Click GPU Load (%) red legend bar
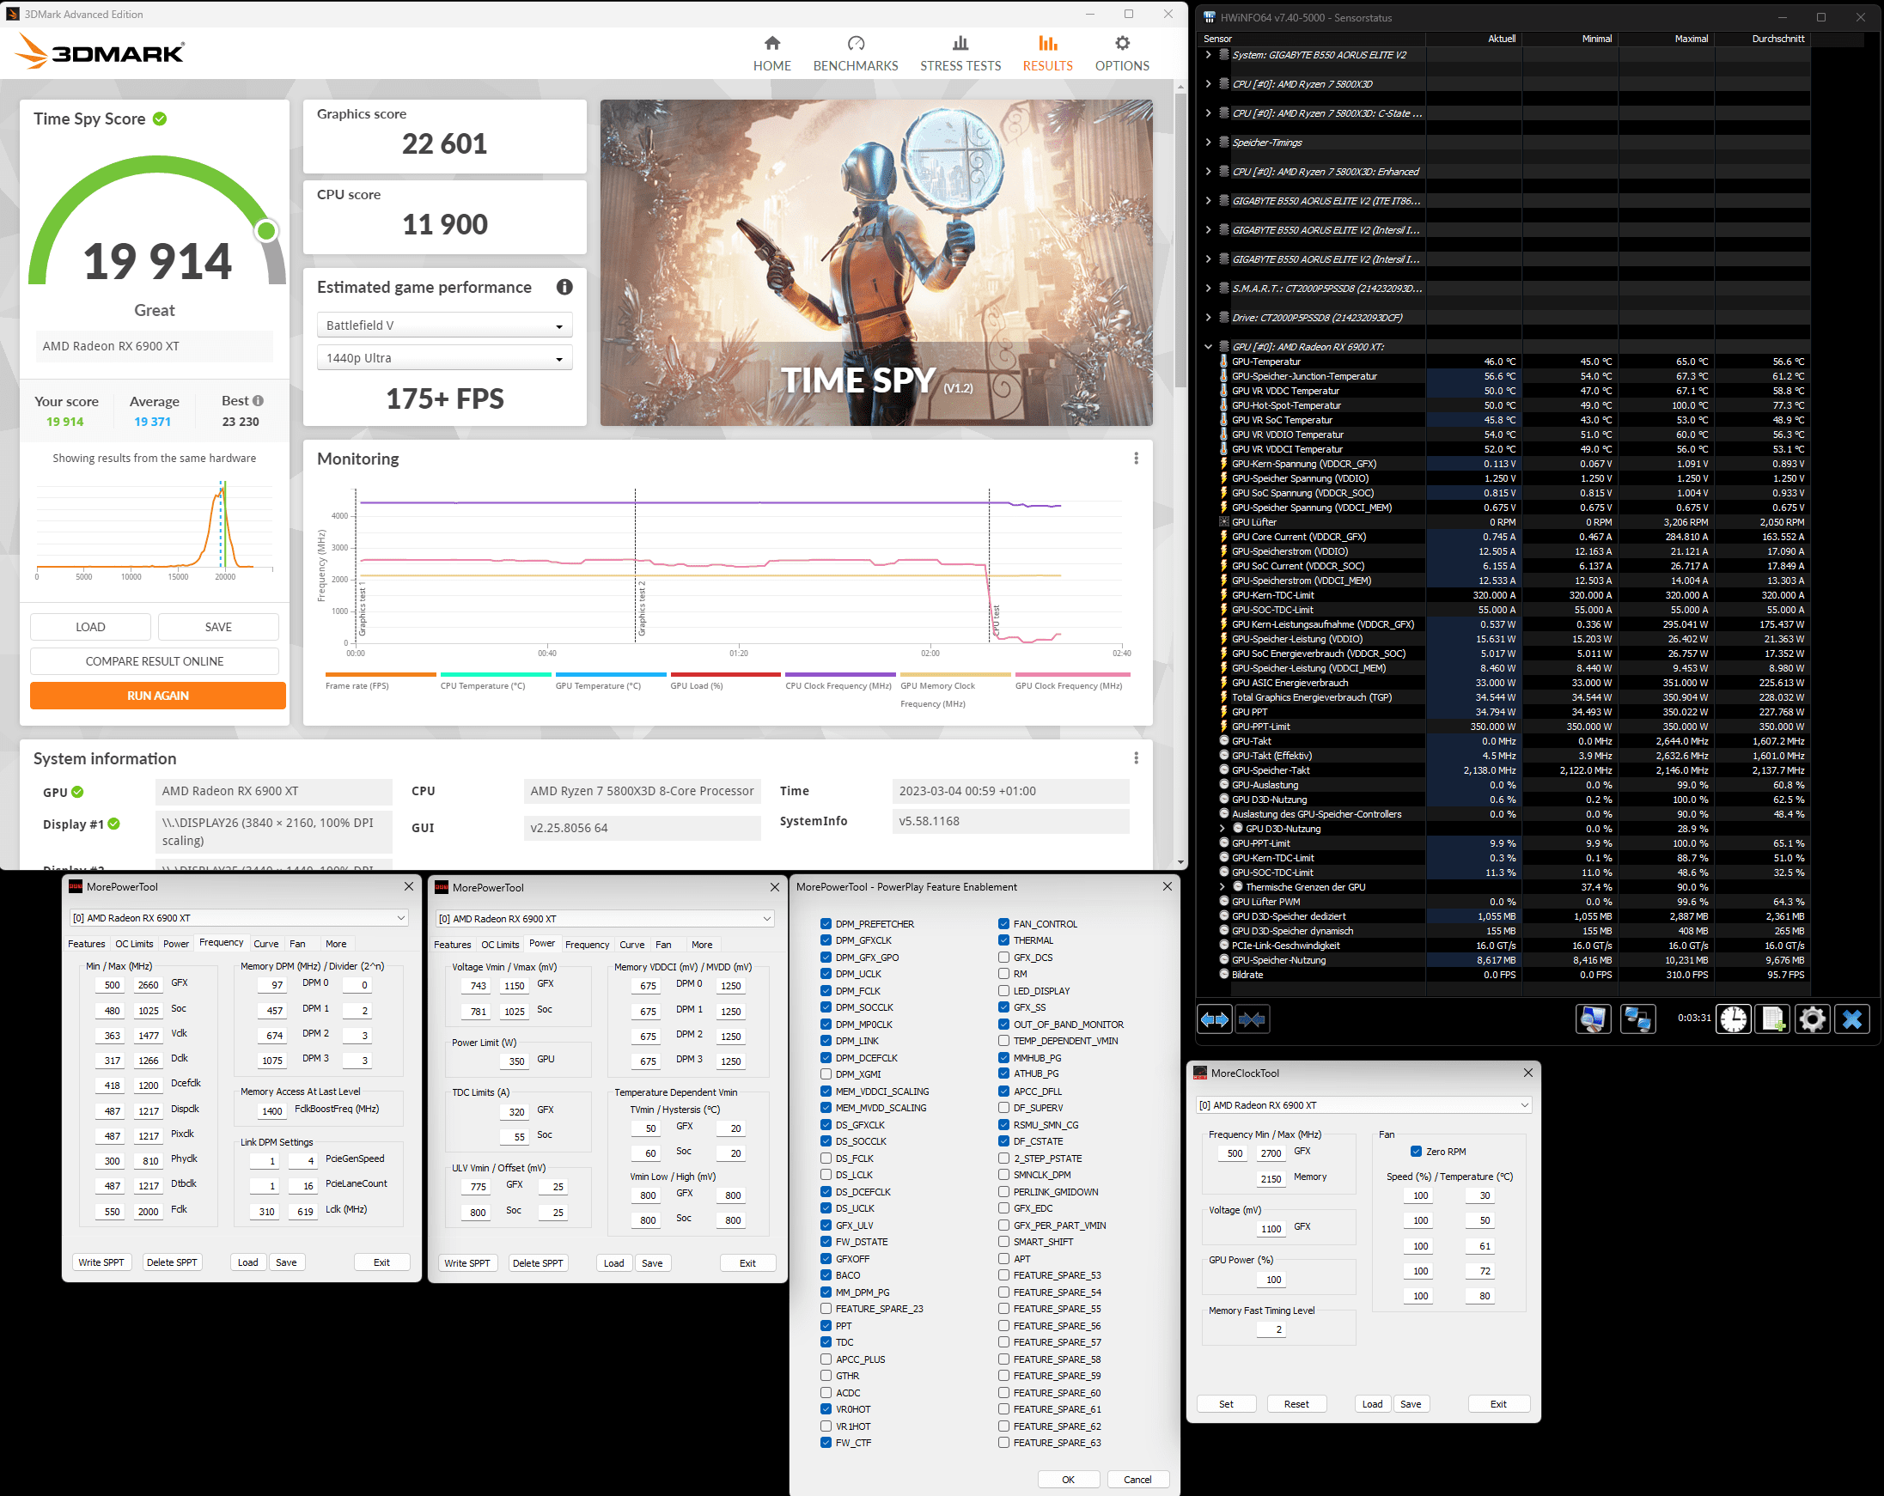 [725, 674]
